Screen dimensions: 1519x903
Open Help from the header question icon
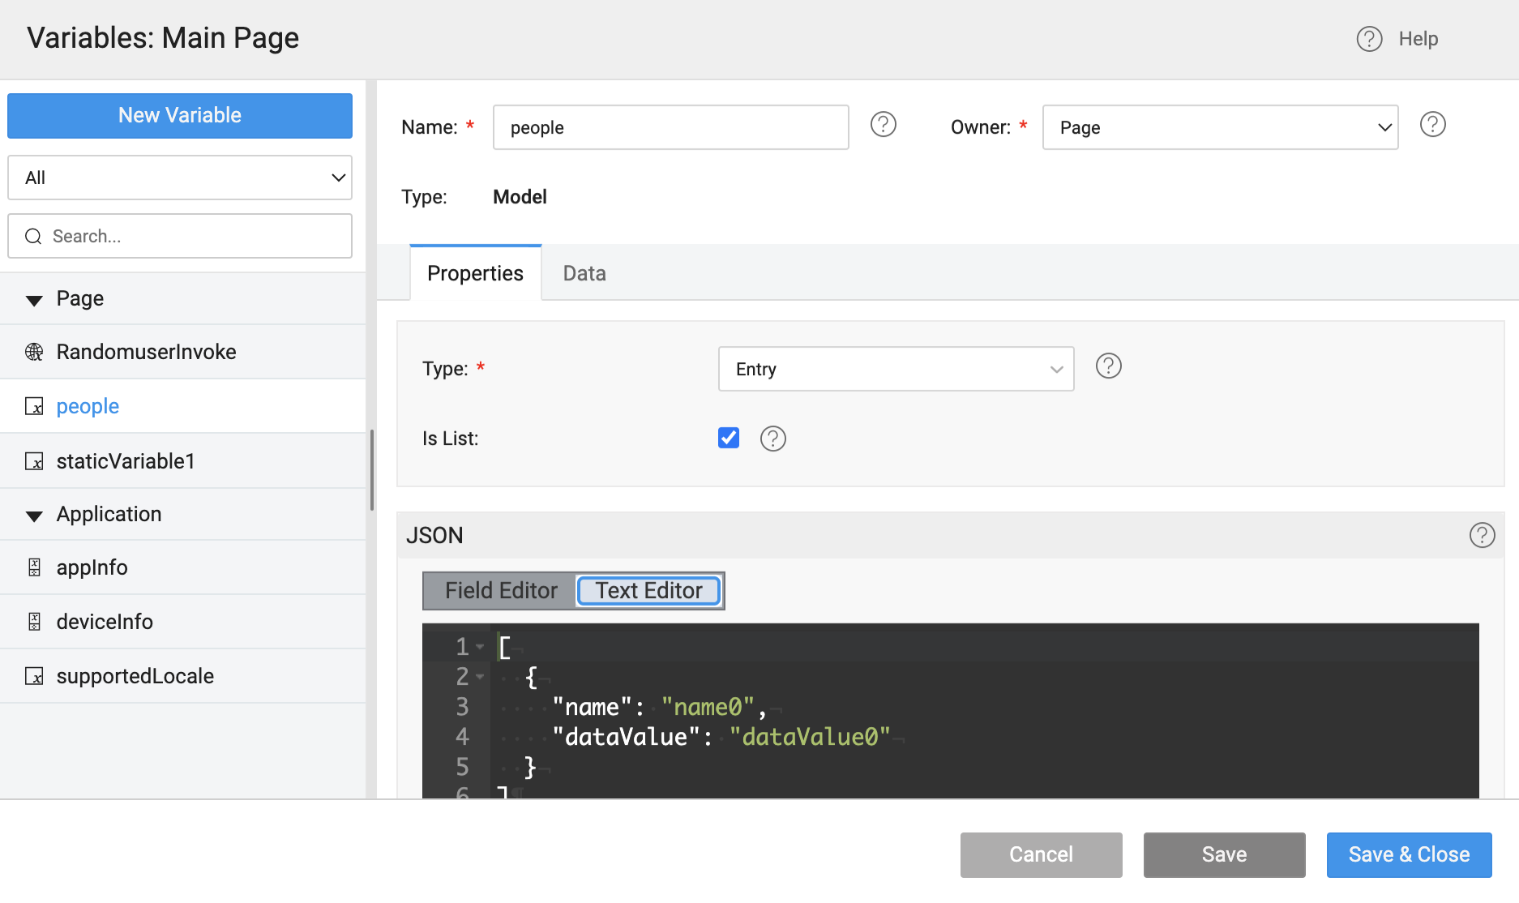pos(1369,39)
